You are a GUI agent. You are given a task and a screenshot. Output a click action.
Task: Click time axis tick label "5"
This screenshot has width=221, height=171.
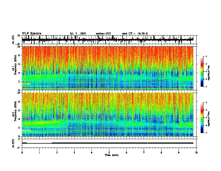click(109, 153)
